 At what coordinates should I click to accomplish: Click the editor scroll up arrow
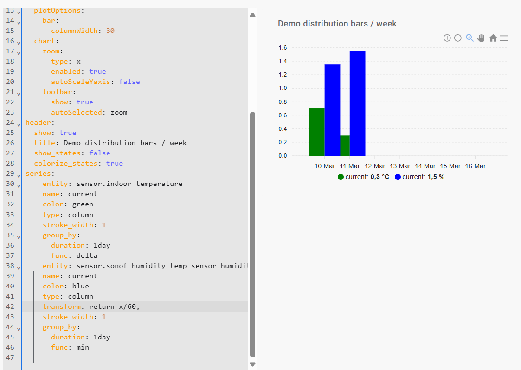click(253, 15)
